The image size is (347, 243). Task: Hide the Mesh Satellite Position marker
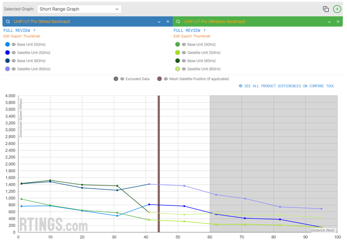point(166,79)
